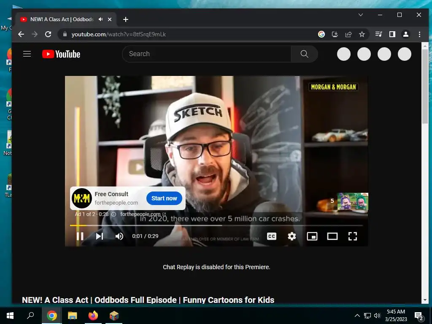Click the Start now ad button
The width and height of the screenshot is (432, 324).
click(164, 198)
